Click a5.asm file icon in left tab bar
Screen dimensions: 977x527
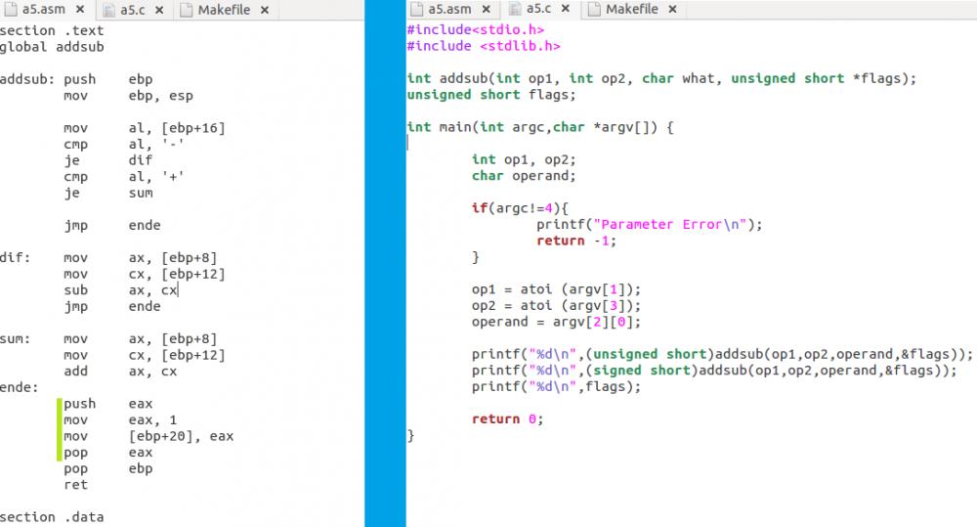pos(11,10)
